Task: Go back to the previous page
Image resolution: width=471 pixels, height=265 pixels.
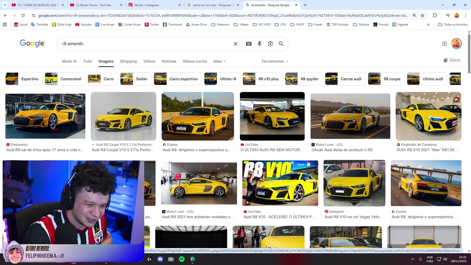Action: (5, 15)
